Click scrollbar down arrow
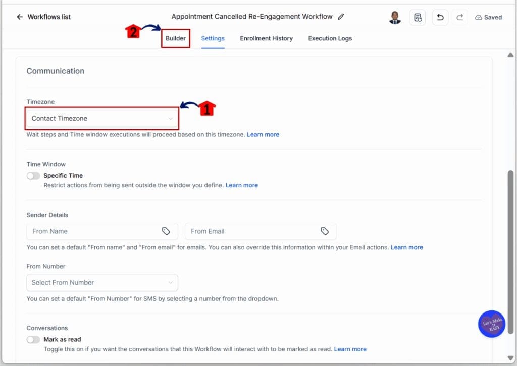Image resolution: width=517 pixels, height=366 pixels. tap(510, 358)
